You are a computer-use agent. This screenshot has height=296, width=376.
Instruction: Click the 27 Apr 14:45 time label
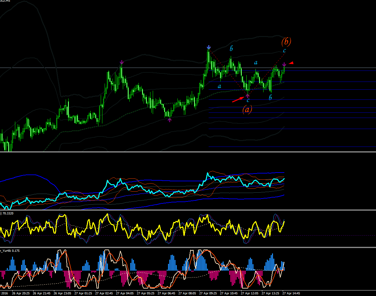292,293
